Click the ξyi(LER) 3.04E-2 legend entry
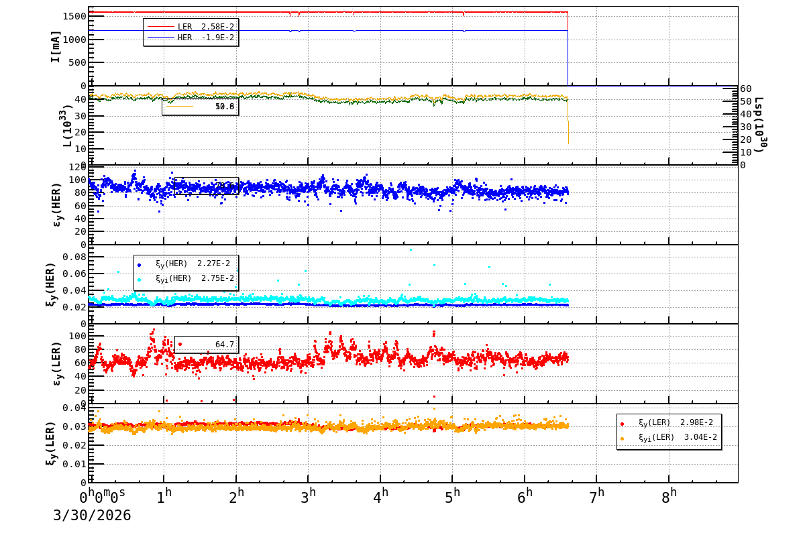Screen dimensions: 805x535 point(669,438)
